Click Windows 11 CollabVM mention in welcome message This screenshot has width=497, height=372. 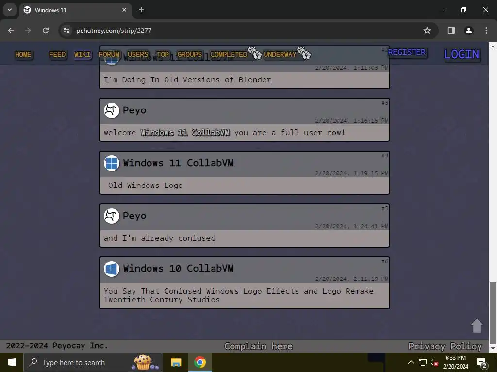click(185, 133)
